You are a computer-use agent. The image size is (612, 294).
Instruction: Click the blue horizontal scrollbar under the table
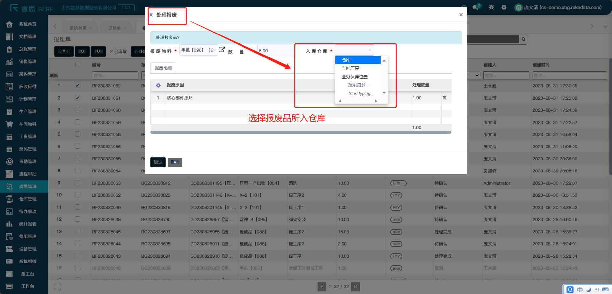(x=301, y=132)
